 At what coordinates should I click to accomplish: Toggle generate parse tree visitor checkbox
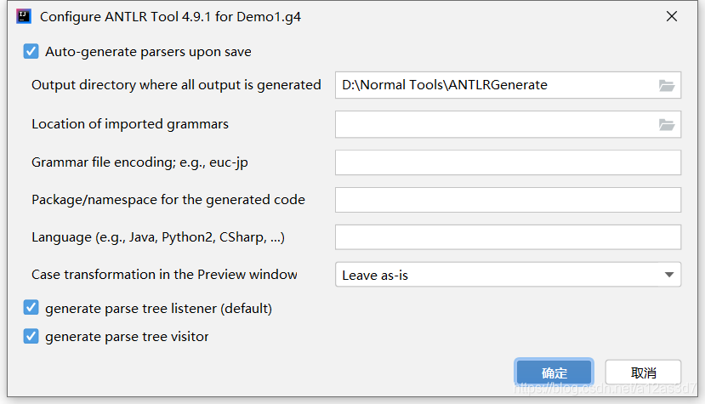[x=31, y=336]
